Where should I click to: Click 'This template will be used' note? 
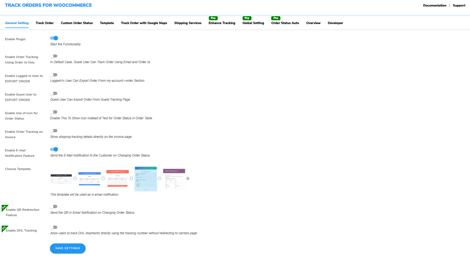[84, 195]
